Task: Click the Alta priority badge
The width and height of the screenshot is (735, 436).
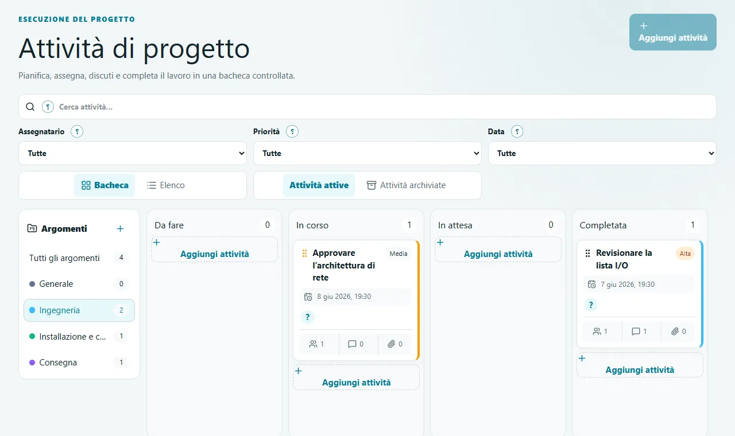Action: (x=686, y=254)
